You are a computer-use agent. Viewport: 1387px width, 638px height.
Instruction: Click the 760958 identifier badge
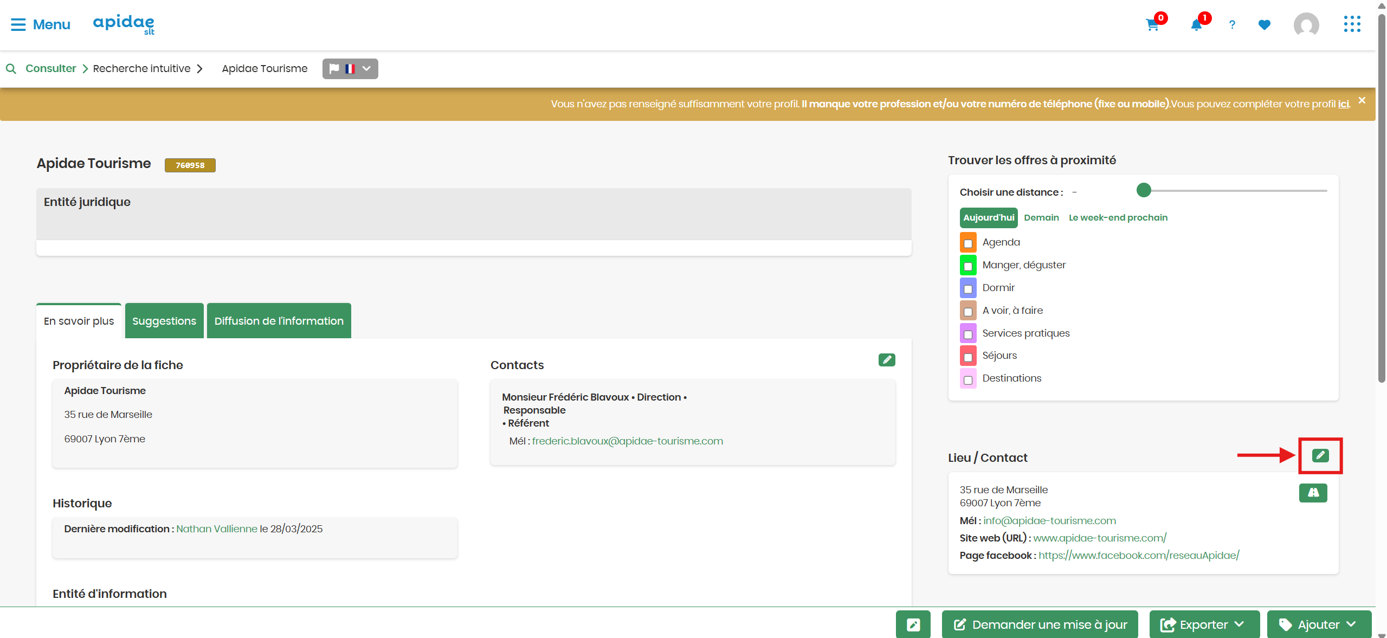pyautogui.click(x=190, y=165)
